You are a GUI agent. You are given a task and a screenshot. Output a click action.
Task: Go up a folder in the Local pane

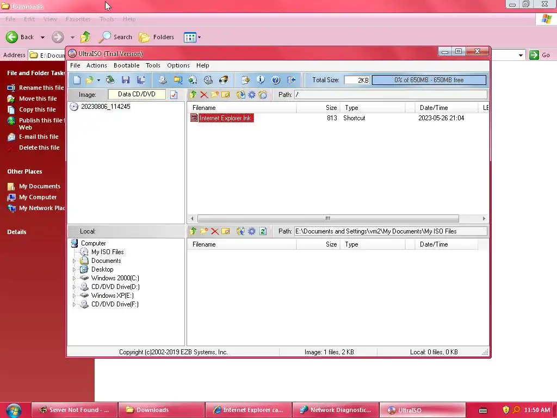click(x=193, y=231)
